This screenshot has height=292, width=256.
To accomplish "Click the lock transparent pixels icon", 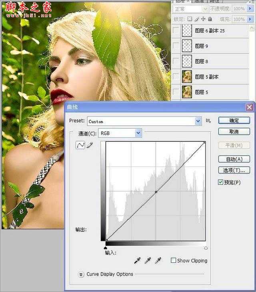I will coord(190,19).
